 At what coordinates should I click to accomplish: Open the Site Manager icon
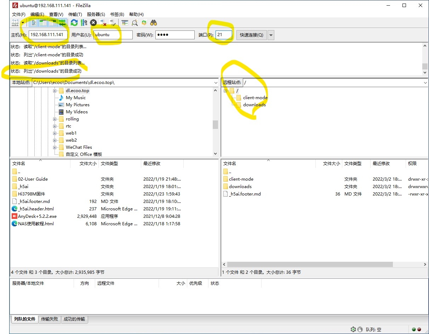[15, 23]
